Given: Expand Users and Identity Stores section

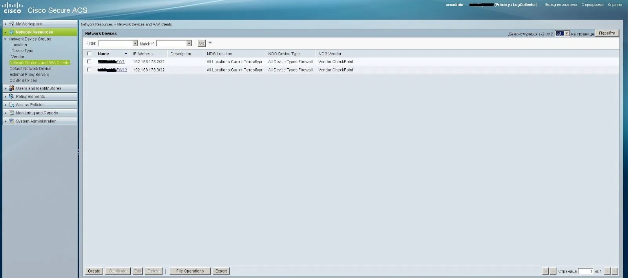Looking at the screenshot, I should point(5,88).
